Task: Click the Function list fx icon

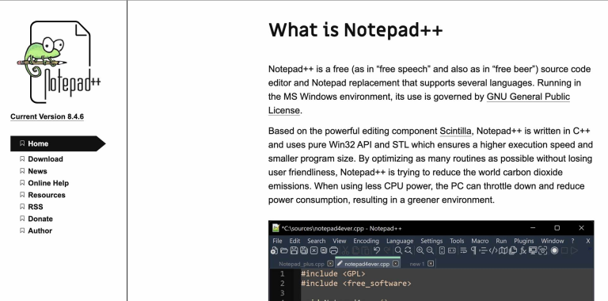Action: click(522, 251)
